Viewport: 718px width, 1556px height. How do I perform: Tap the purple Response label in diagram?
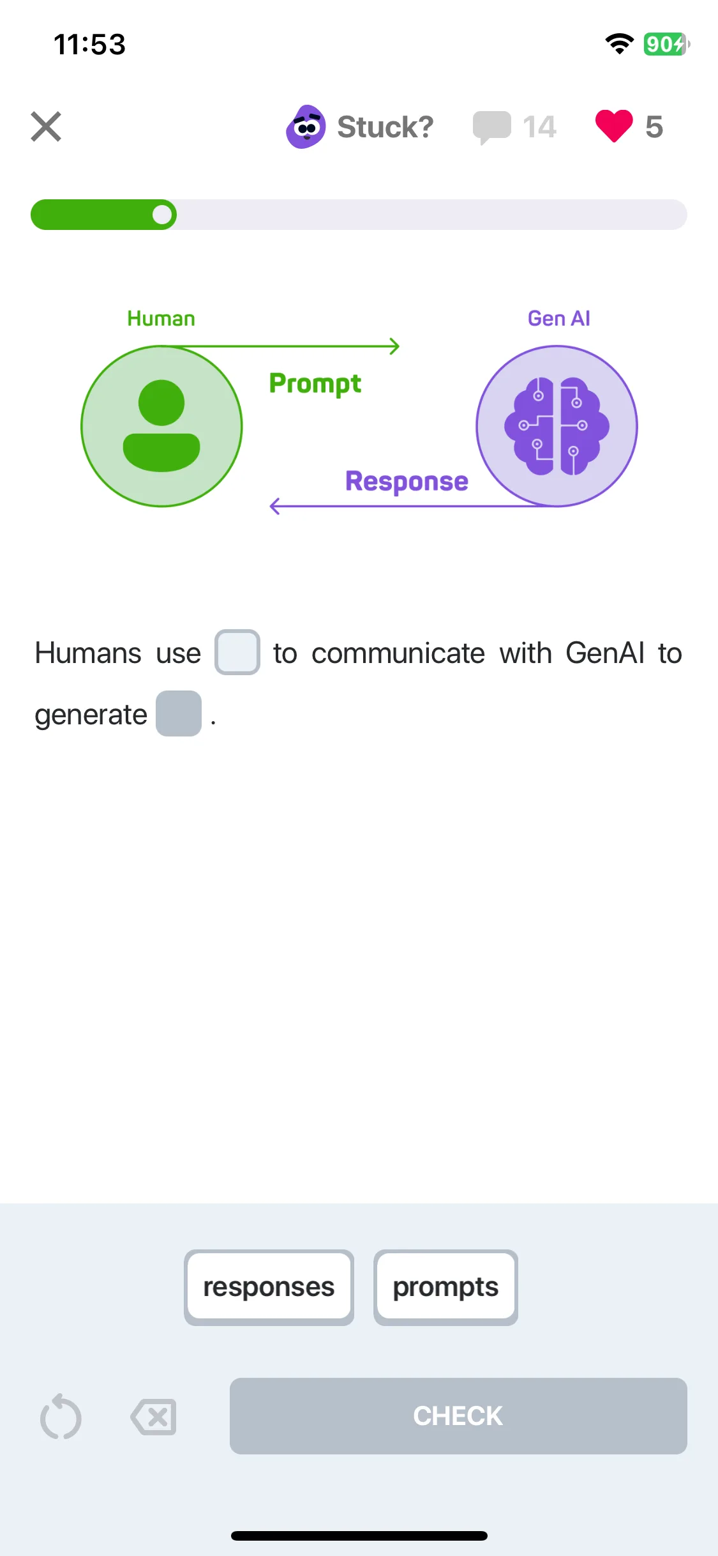tap(407, 482)
